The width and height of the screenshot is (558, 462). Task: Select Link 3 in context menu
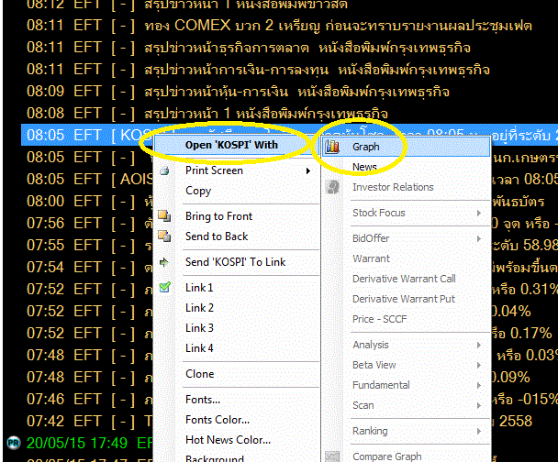199,328
